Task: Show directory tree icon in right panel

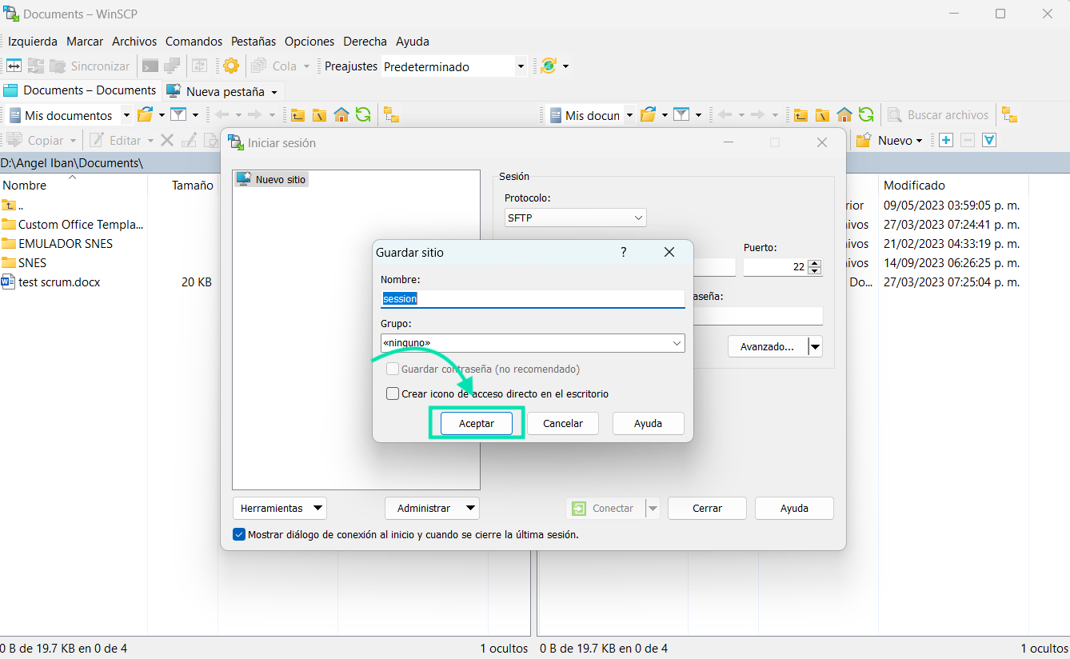Action: (x=1009, y=115)
